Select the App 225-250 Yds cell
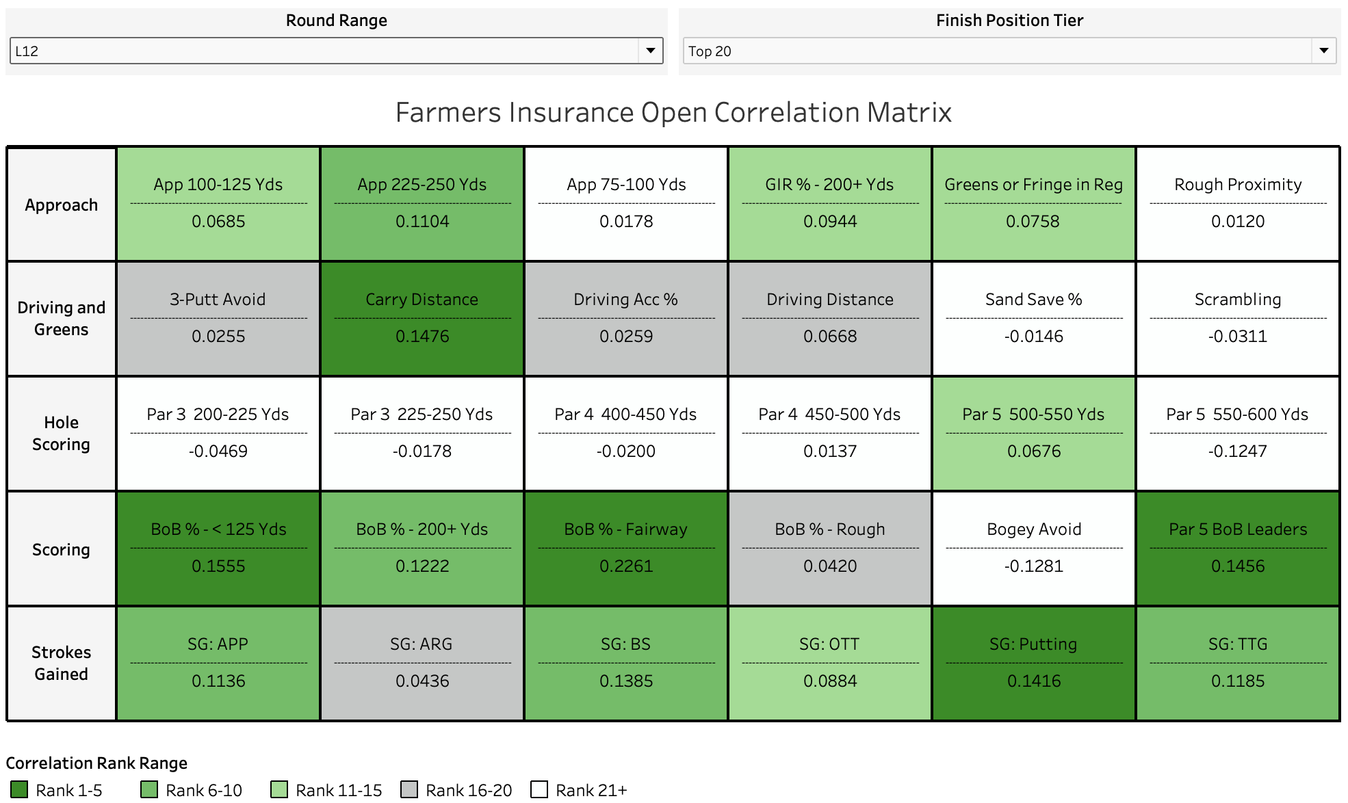Screen dimensions: 1348x803 point(422,204)
